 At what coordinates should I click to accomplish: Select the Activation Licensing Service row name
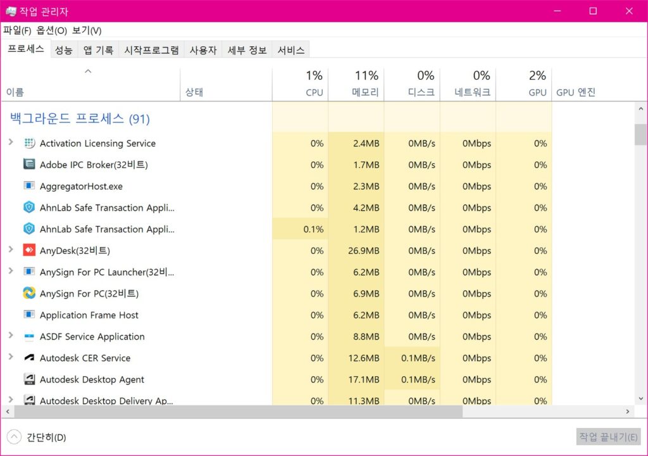(97, 143)
